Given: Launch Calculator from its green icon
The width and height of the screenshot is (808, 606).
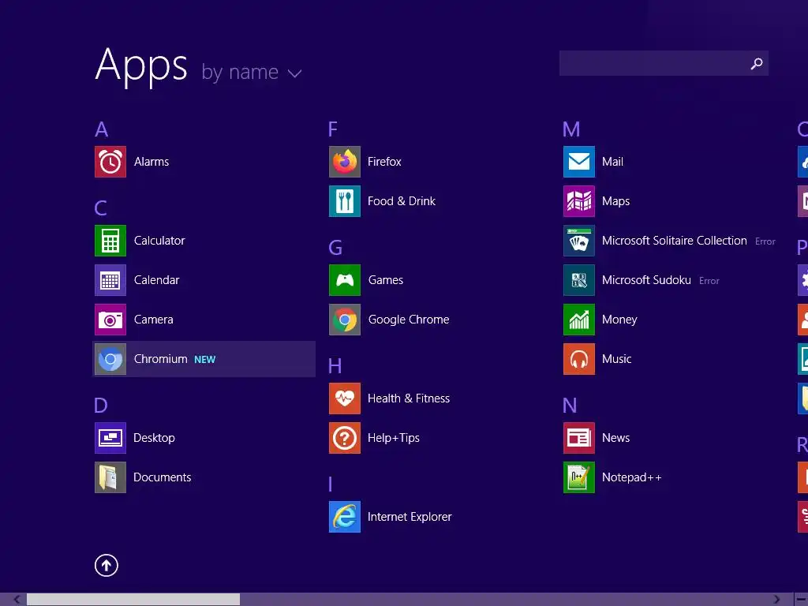Looking at the screenshot, I should [110, 241].
